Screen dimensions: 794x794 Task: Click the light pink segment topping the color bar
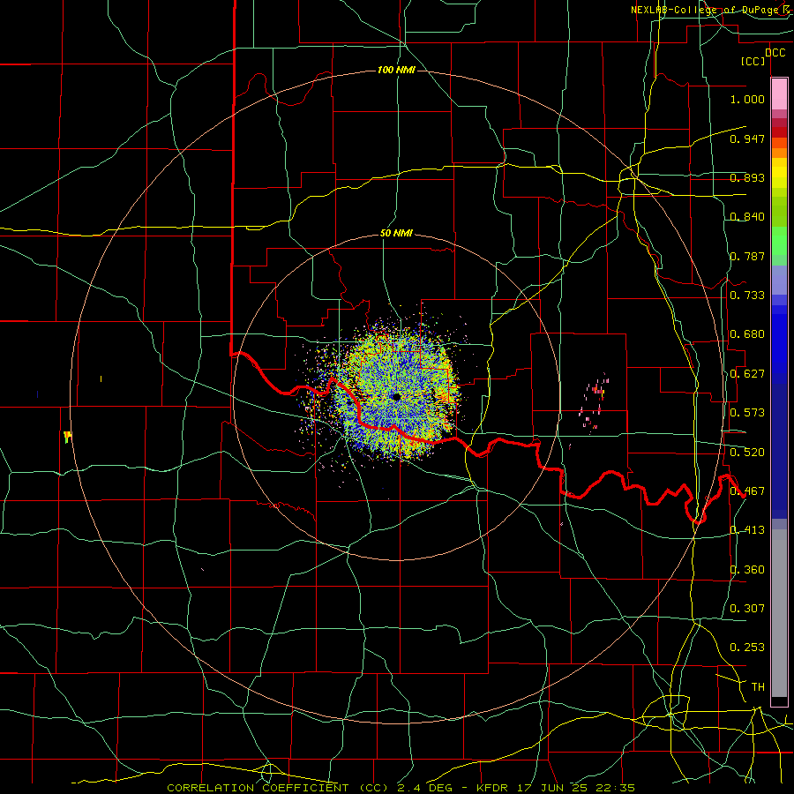[x=779, y=94]
